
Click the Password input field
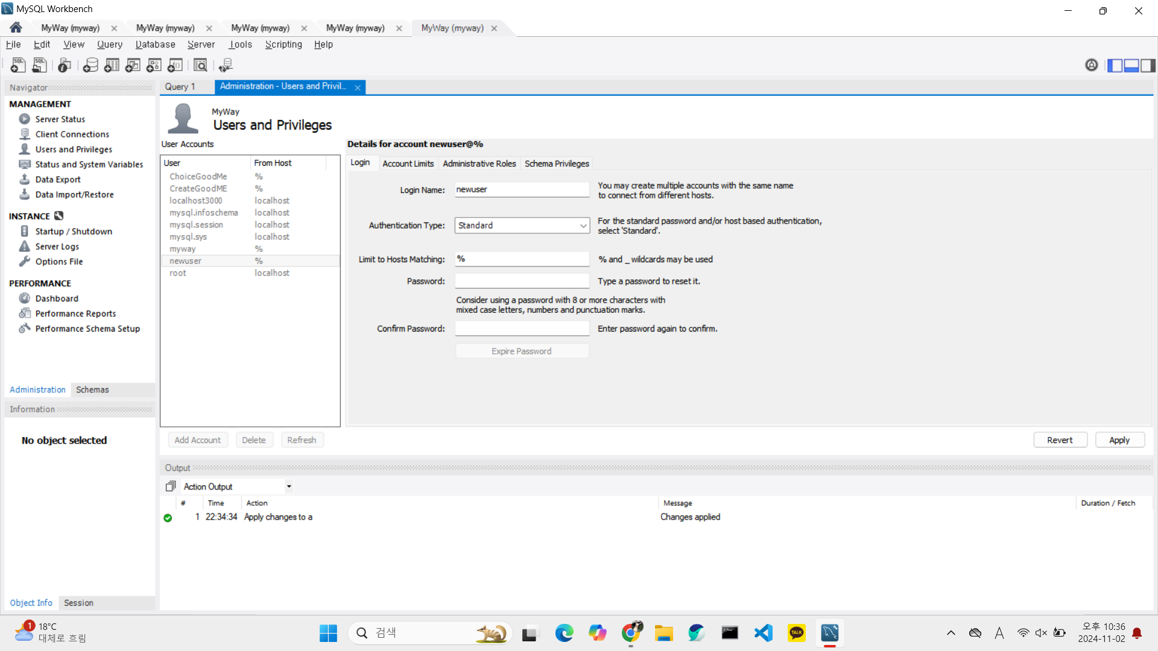(x=522, y=281)
